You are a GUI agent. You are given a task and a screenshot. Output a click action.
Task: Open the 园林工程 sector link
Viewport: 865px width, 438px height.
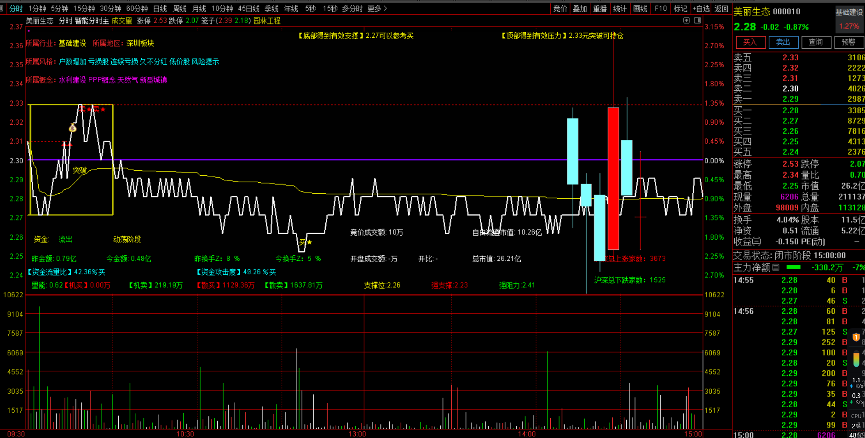pos(267,21)
